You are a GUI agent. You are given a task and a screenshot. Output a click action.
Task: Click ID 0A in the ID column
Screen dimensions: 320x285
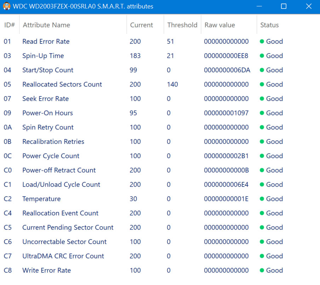8,127
